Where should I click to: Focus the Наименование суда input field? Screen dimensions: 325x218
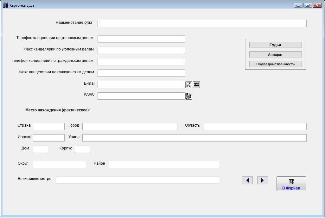[202, 24]
